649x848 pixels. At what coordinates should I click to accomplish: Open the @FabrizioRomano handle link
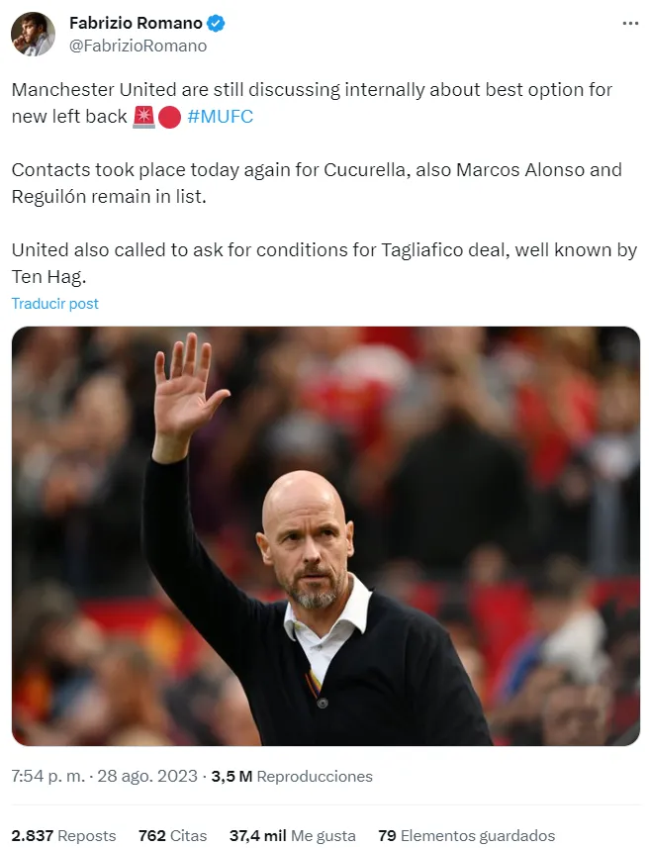point(138,46)
